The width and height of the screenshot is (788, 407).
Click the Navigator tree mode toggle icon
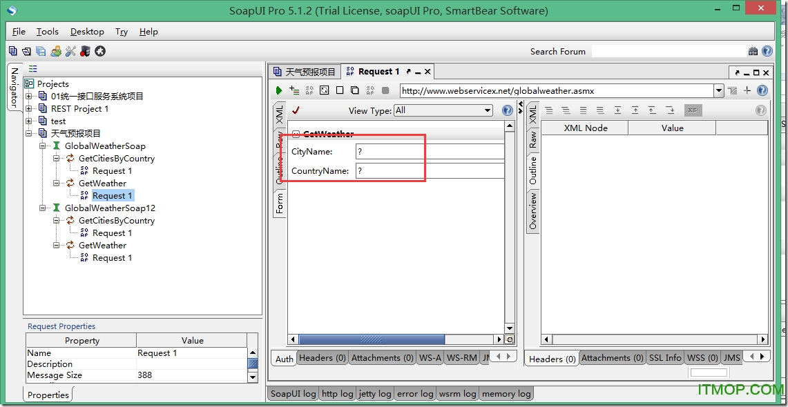point(32,69)
